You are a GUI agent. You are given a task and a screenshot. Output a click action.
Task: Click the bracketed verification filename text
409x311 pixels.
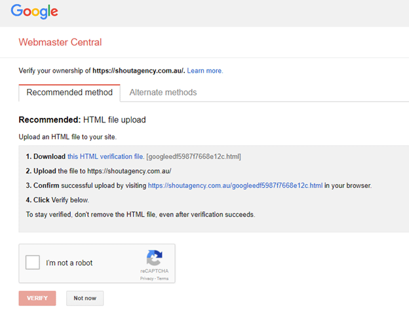coord(193,157)
